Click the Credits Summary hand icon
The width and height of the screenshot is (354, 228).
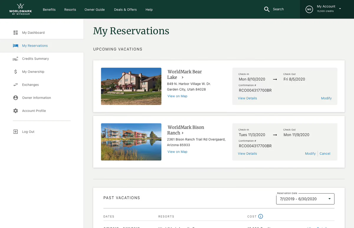[x=16, y=59]
